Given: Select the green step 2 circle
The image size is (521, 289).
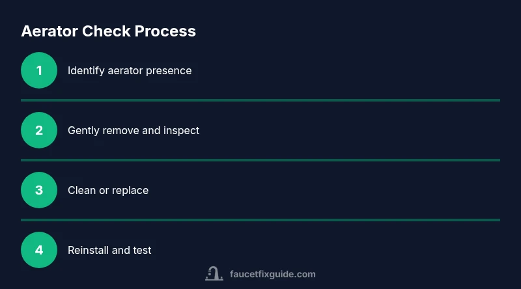Looking at the screenshot, I should 39,130.
